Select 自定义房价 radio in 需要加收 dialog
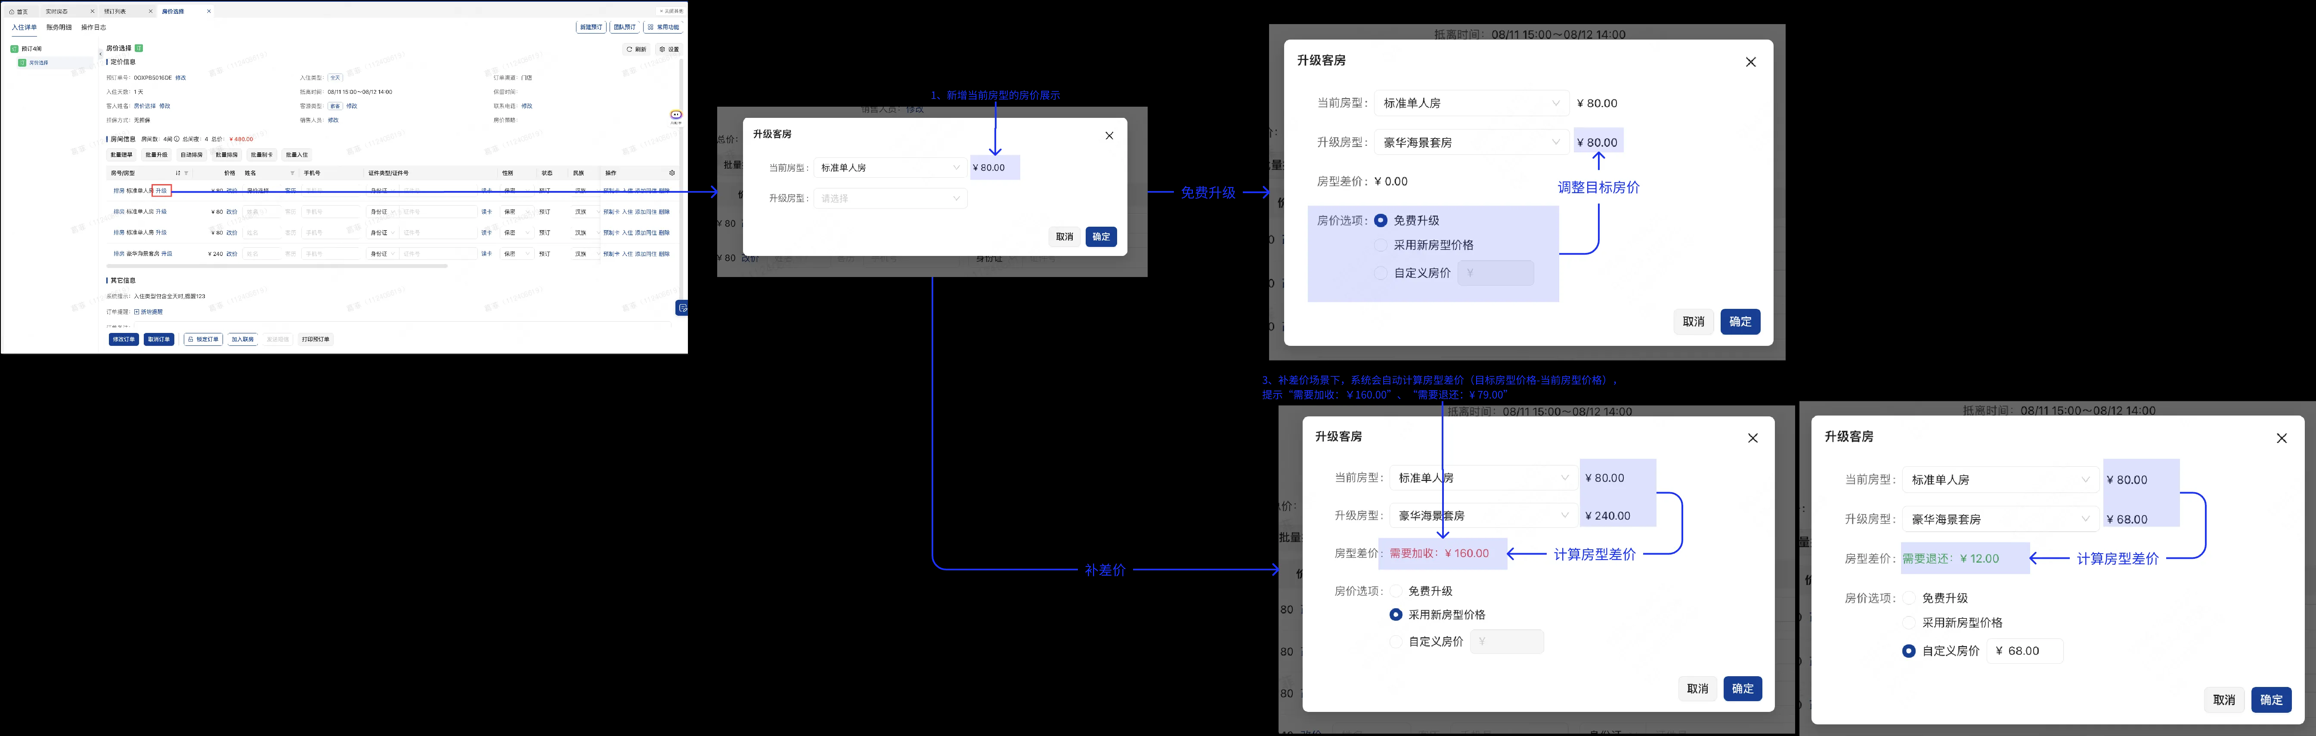 (x=1395, y=642)
